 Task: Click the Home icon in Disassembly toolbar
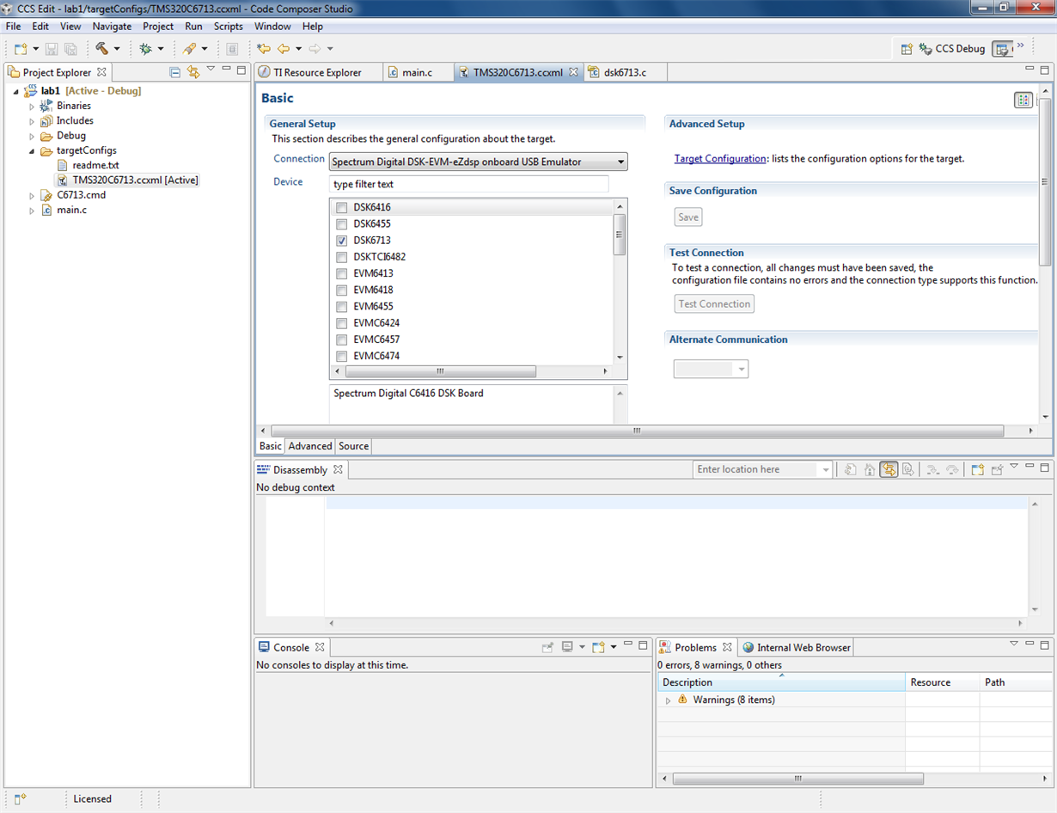point(869,469)
